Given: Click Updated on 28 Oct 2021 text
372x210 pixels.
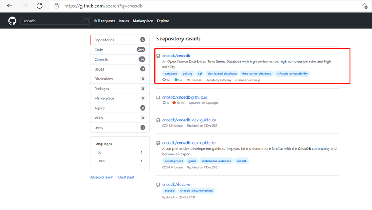Looking at the screenshot, I should click(x=178, y=197).
